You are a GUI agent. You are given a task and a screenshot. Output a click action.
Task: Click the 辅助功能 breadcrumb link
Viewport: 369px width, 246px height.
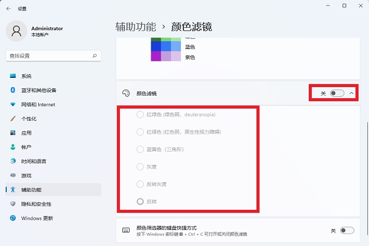[x=135, y=26]
